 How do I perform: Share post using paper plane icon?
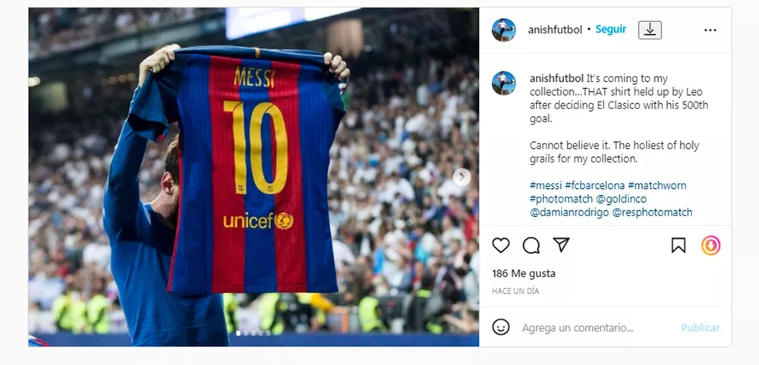[561, 245]
